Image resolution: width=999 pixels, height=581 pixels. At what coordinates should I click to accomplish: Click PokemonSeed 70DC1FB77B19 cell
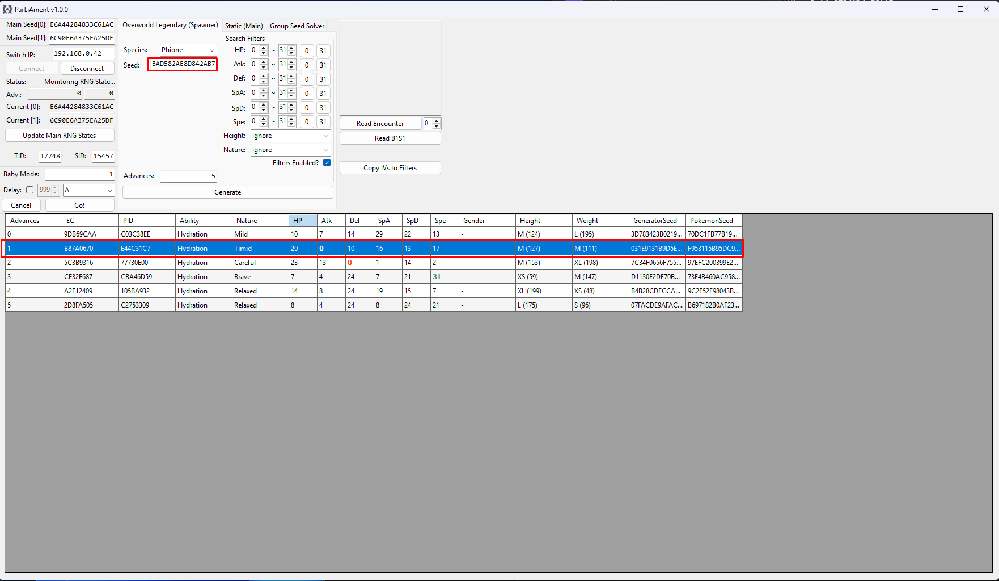coord(714,234)
